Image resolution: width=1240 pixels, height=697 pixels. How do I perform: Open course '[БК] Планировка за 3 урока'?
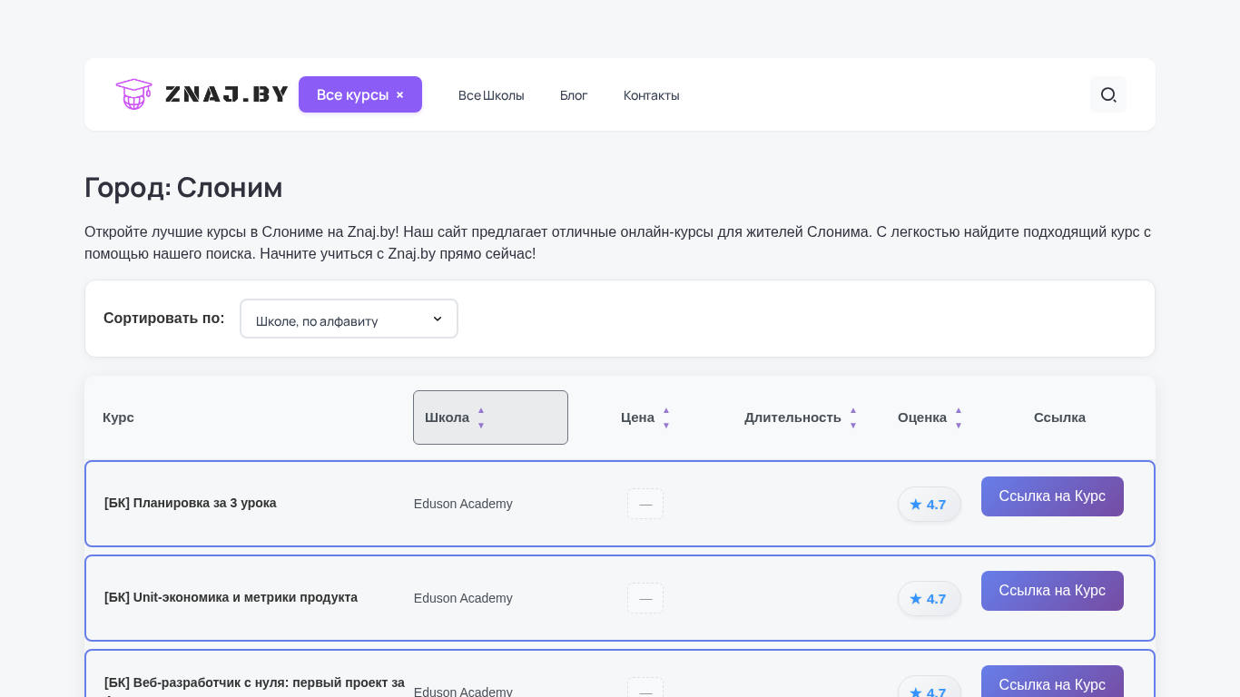pyautogui.click(x=191, y=503)
